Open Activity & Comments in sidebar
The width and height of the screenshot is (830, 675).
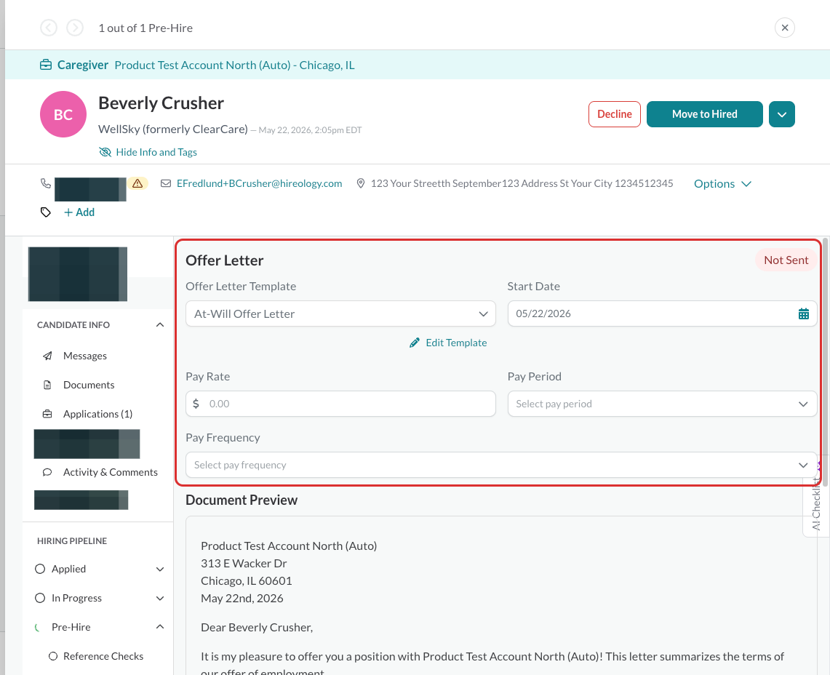110,472
